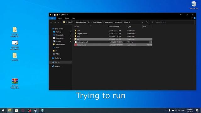Open the View ribbon tab
This screenshot has height=113, width=201.
coord(74,18)
